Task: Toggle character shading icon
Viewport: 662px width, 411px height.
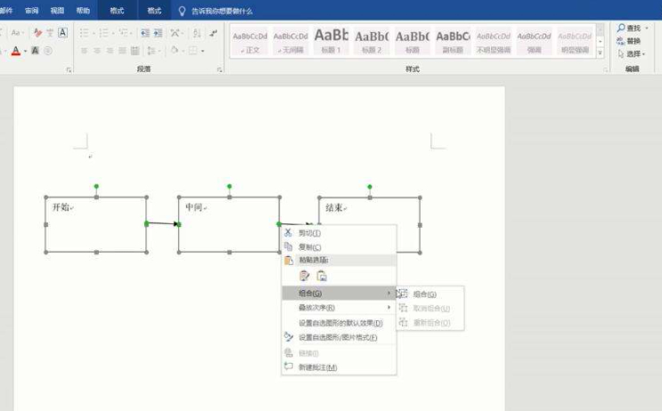Action: [x=35, y=51]
